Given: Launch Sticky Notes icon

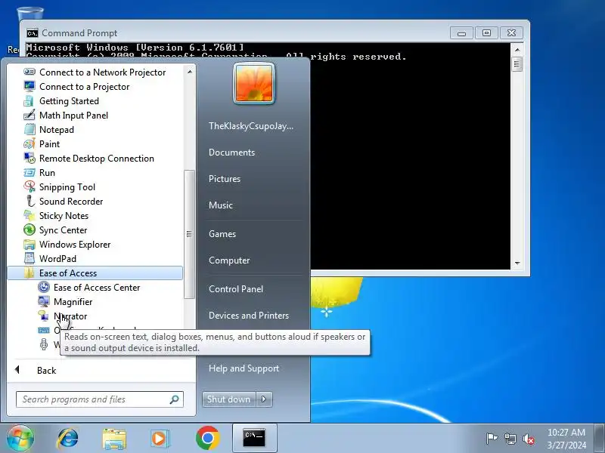Looking at the screenshot, I should pos(29,215).
